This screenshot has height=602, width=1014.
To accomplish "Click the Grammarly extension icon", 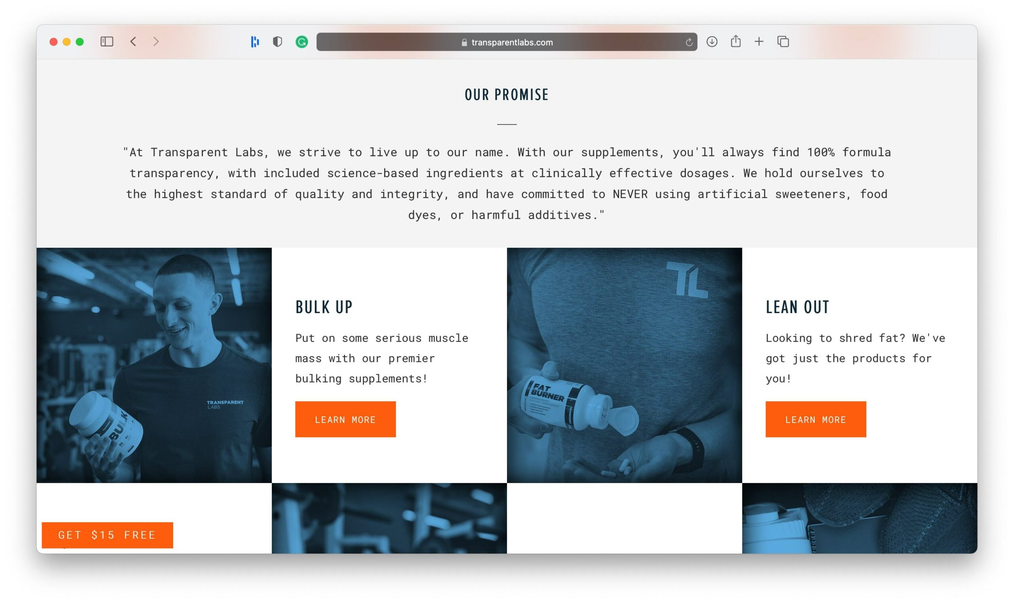I will click(x=301, y=42).
